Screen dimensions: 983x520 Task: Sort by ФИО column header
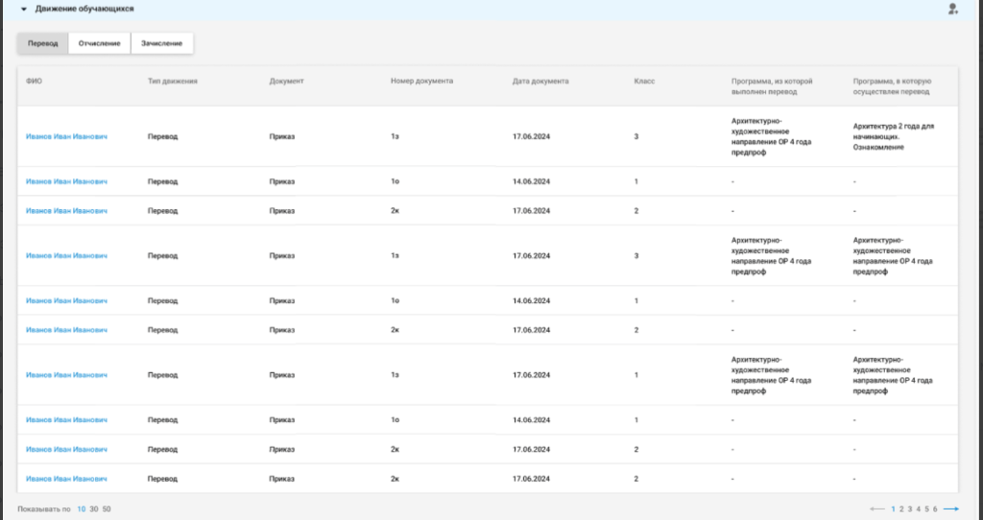coord(34,82)
